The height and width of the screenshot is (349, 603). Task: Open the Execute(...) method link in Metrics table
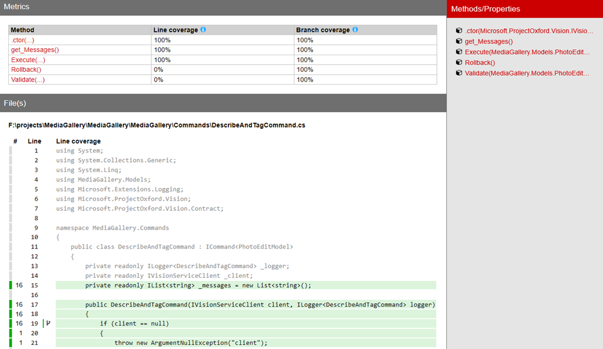click(x=28, y=60)
